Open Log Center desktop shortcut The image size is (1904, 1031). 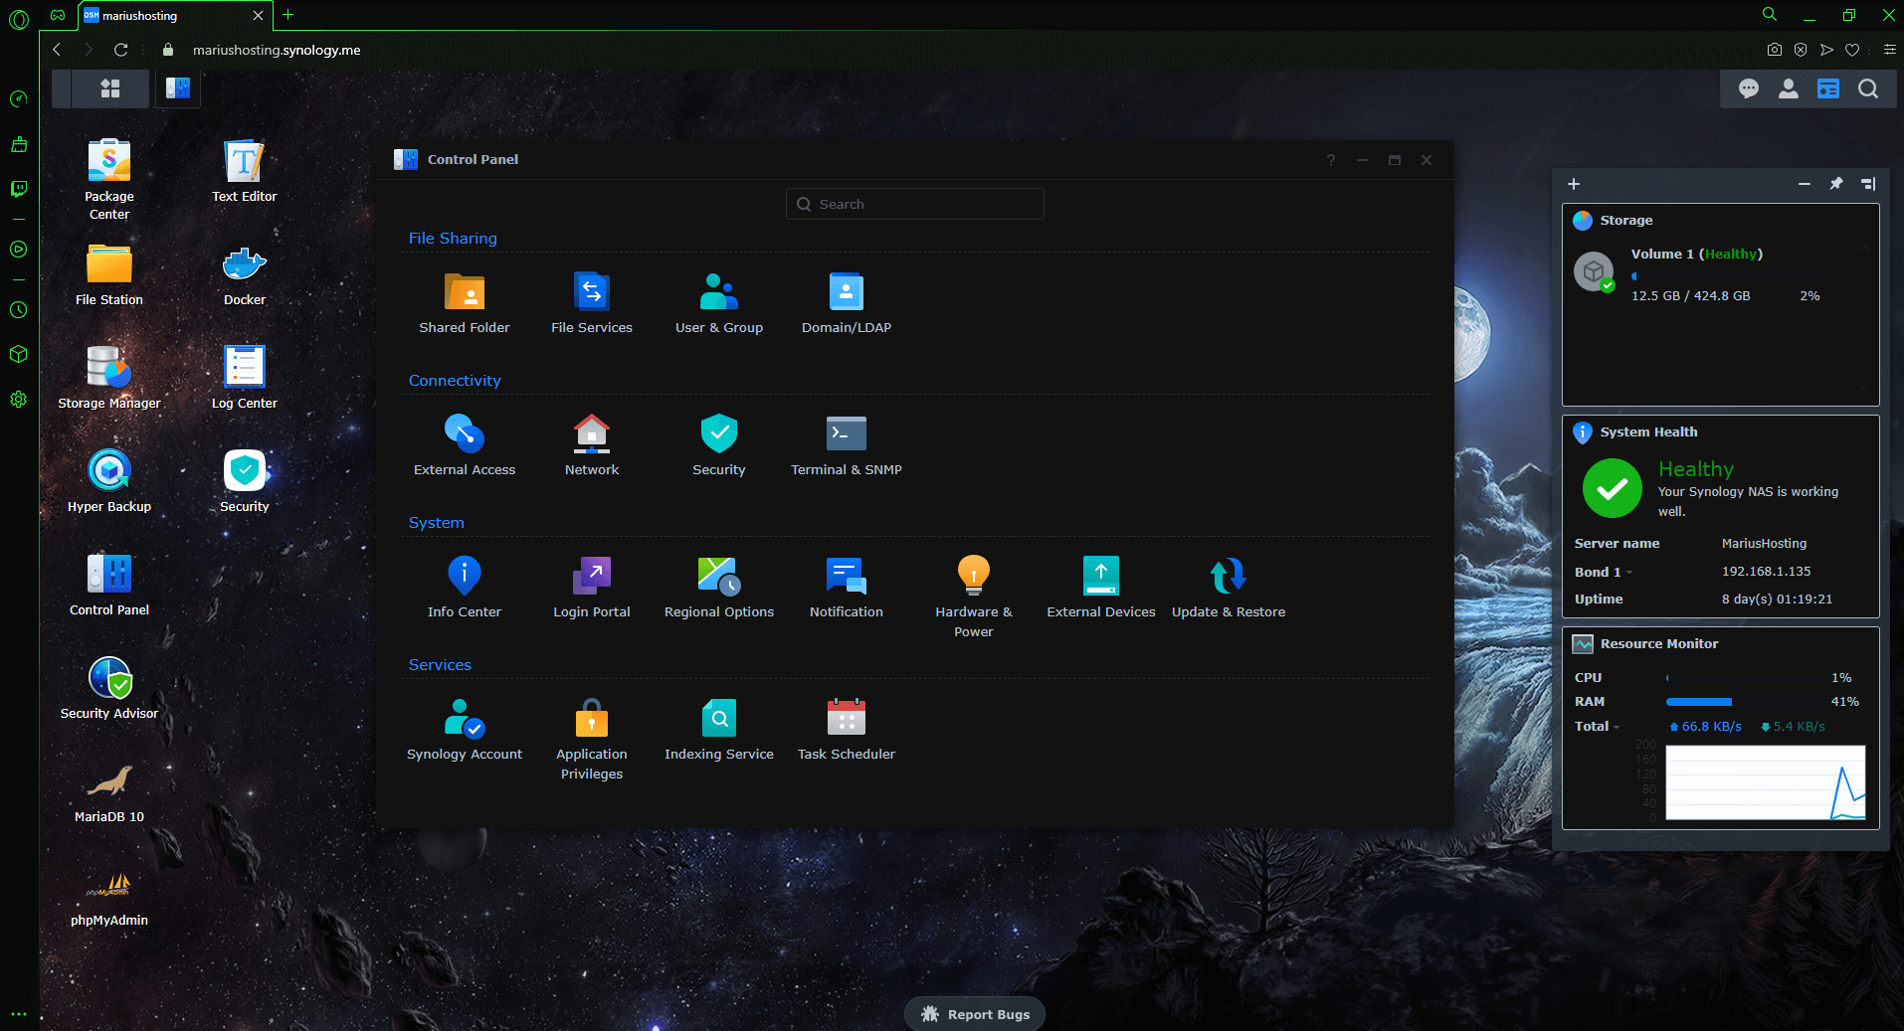coord(245,378)
